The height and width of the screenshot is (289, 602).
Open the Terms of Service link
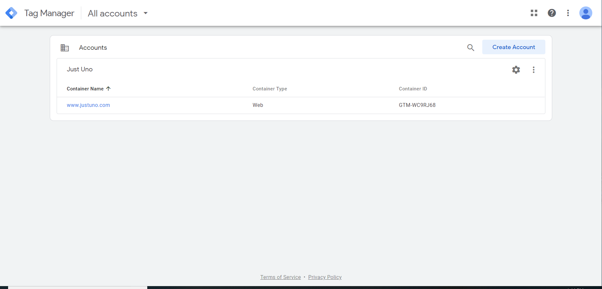tap(280, 277)
